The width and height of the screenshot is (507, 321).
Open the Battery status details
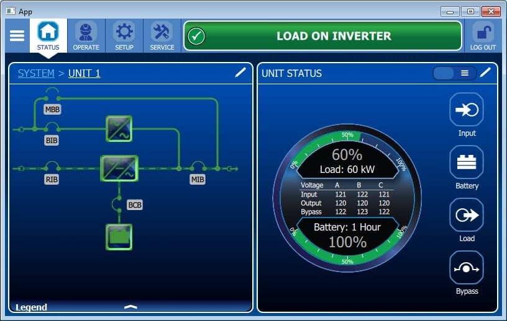(466, 162)
